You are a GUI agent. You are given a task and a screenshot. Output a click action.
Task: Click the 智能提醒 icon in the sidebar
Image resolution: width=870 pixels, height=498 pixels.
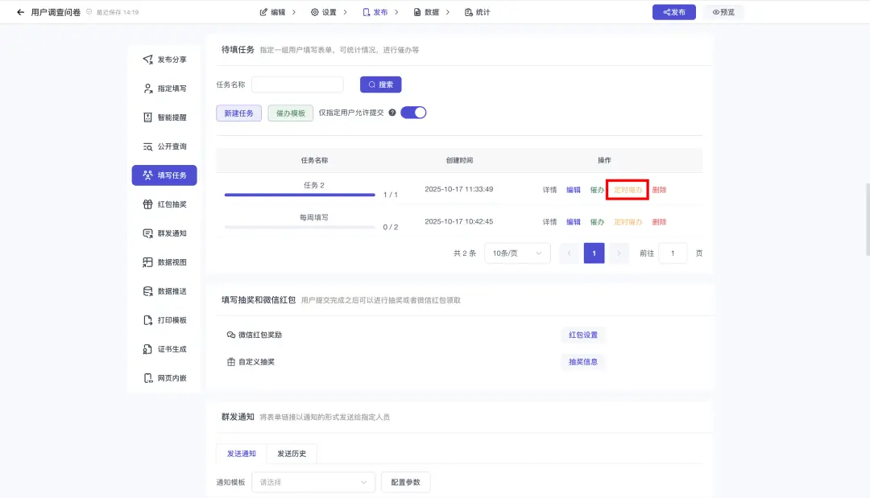coord(147,117)
